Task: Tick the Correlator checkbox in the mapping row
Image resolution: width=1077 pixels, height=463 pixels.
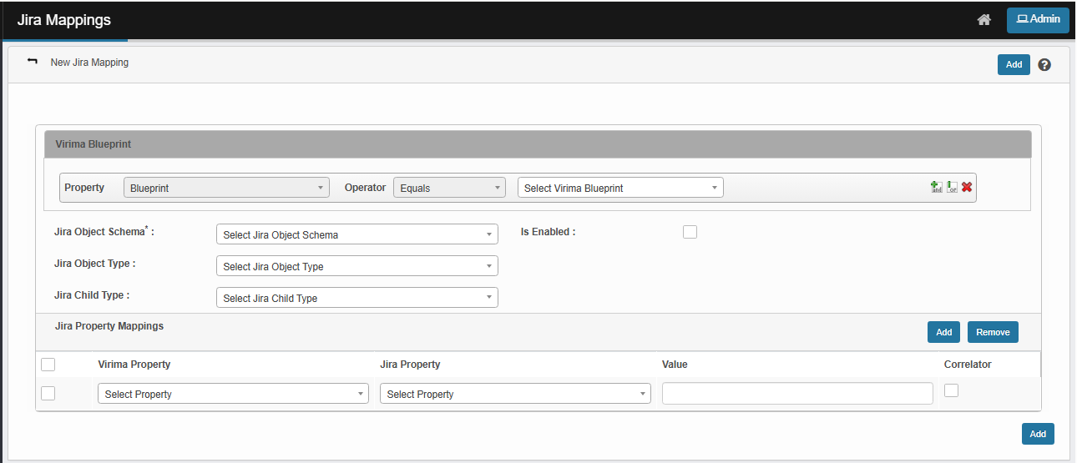Action: coord(951,390)
